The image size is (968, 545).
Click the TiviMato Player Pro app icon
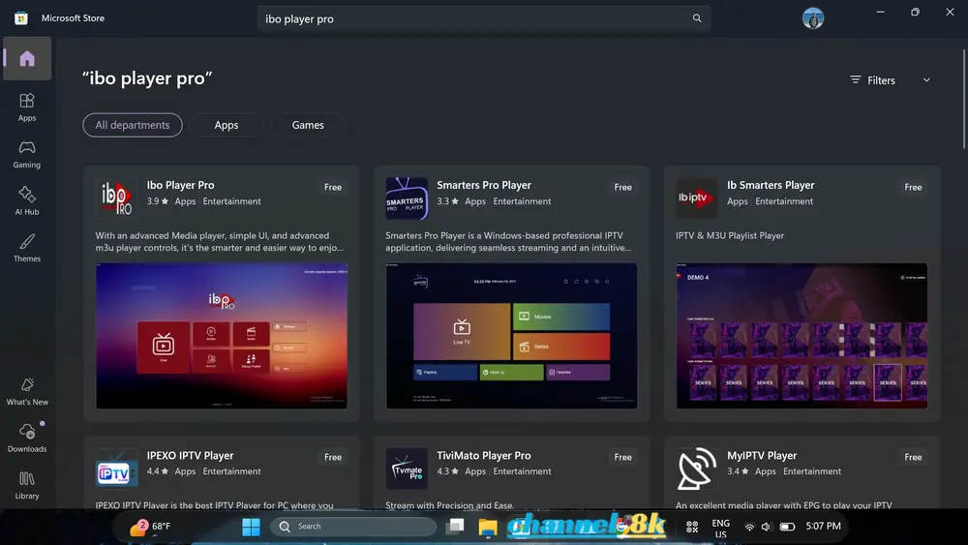click(x=407, y=469)
